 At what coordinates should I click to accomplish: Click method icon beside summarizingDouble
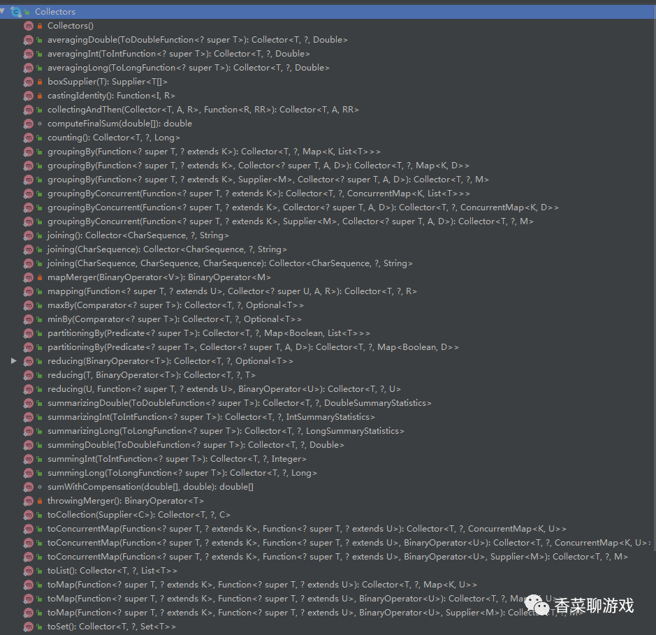coord(28,403)
